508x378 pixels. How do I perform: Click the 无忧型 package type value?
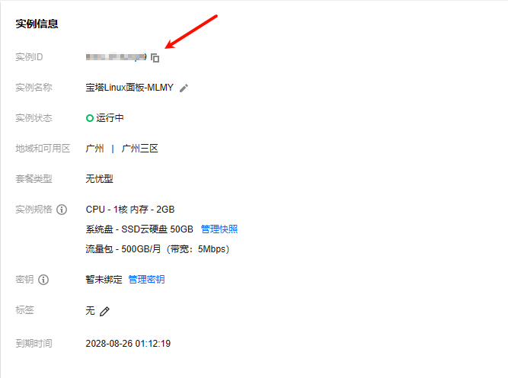pos(99,179)
